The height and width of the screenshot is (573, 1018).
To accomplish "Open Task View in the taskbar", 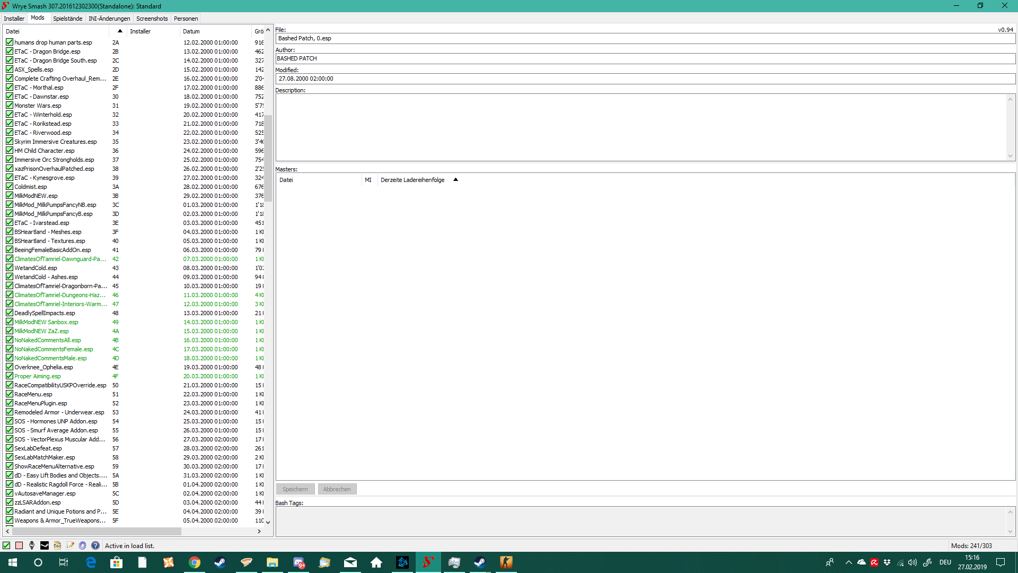I will point(64,562).
